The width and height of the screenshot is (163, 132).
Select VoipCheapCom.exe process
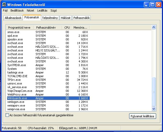pos(48,91)
